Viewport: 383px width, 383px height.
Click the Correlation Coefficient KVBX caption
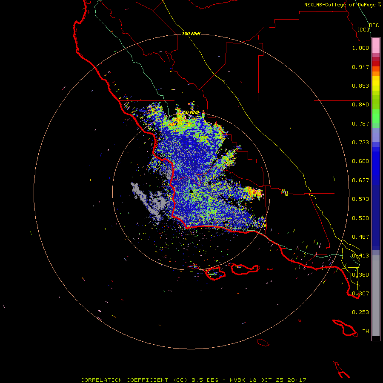pyautogui.click(x=193, y=380)
